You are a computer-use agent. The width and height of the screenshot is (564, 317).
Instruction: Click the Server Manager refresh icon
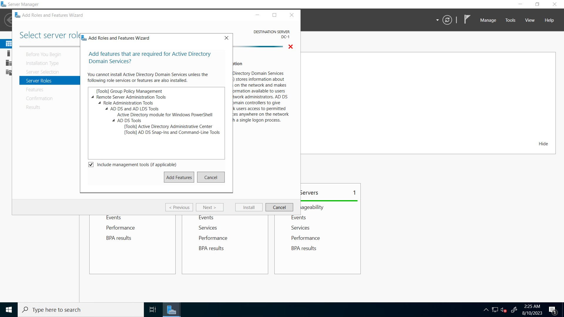[x=447, y=20]
